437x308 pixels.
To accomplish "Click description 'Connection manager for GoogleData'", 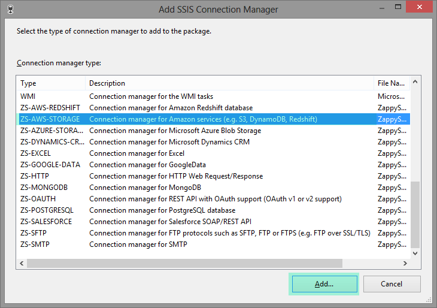I will (147, 165).
